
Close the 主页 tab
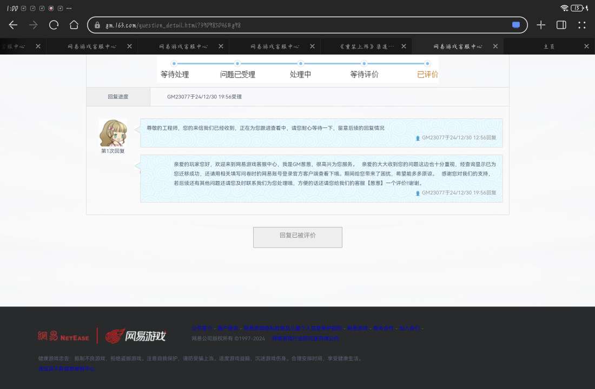[586, 46]
